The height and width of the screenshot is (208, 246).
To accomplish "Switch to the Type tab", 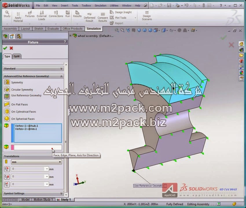I will click(x=7, y=56).
